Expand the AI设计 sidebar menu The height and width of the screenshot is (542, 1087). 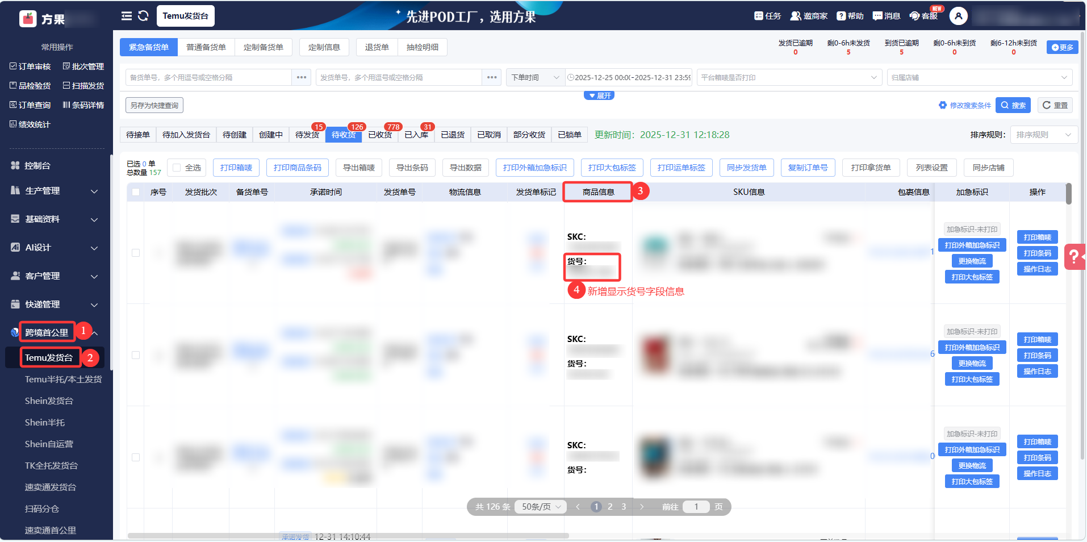click(x=55, y=248)
